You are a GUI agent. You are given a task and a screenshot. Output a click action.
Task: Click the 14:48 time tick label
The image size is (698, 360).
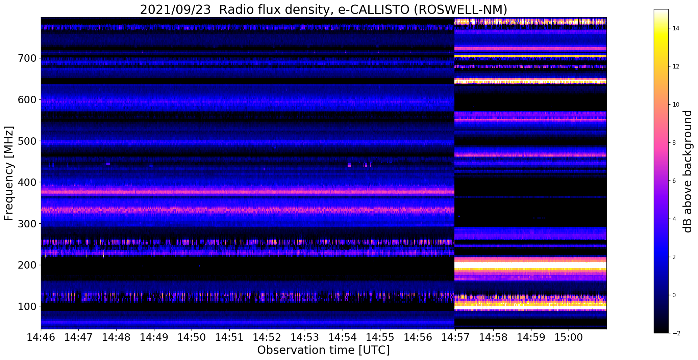117,337
